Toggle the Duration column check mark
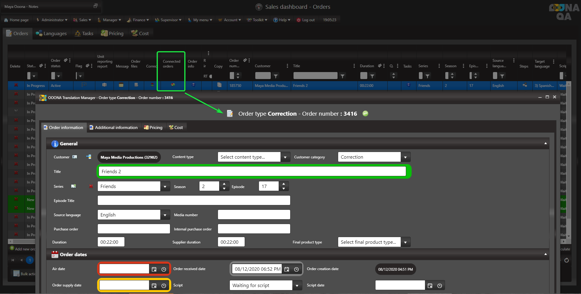The width and height of the screenshot is (581, 294). (x=379, y=66)
